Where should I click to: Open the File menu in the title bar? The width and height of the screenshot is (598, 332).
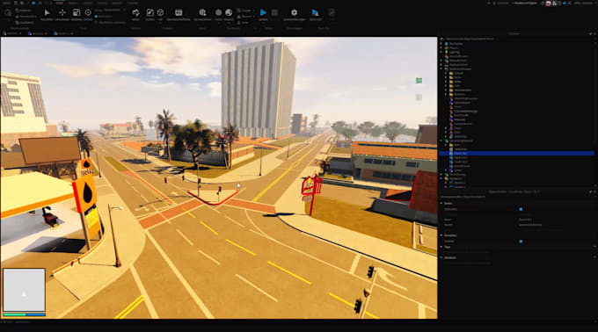point(7,3)
